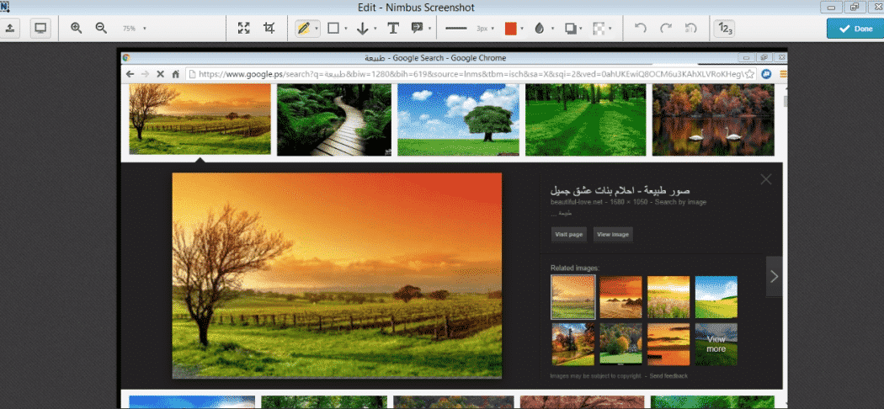Viewport: 884px width, 409px height.
Task: Select the rectangle shape tool
Action: (333, 28)
